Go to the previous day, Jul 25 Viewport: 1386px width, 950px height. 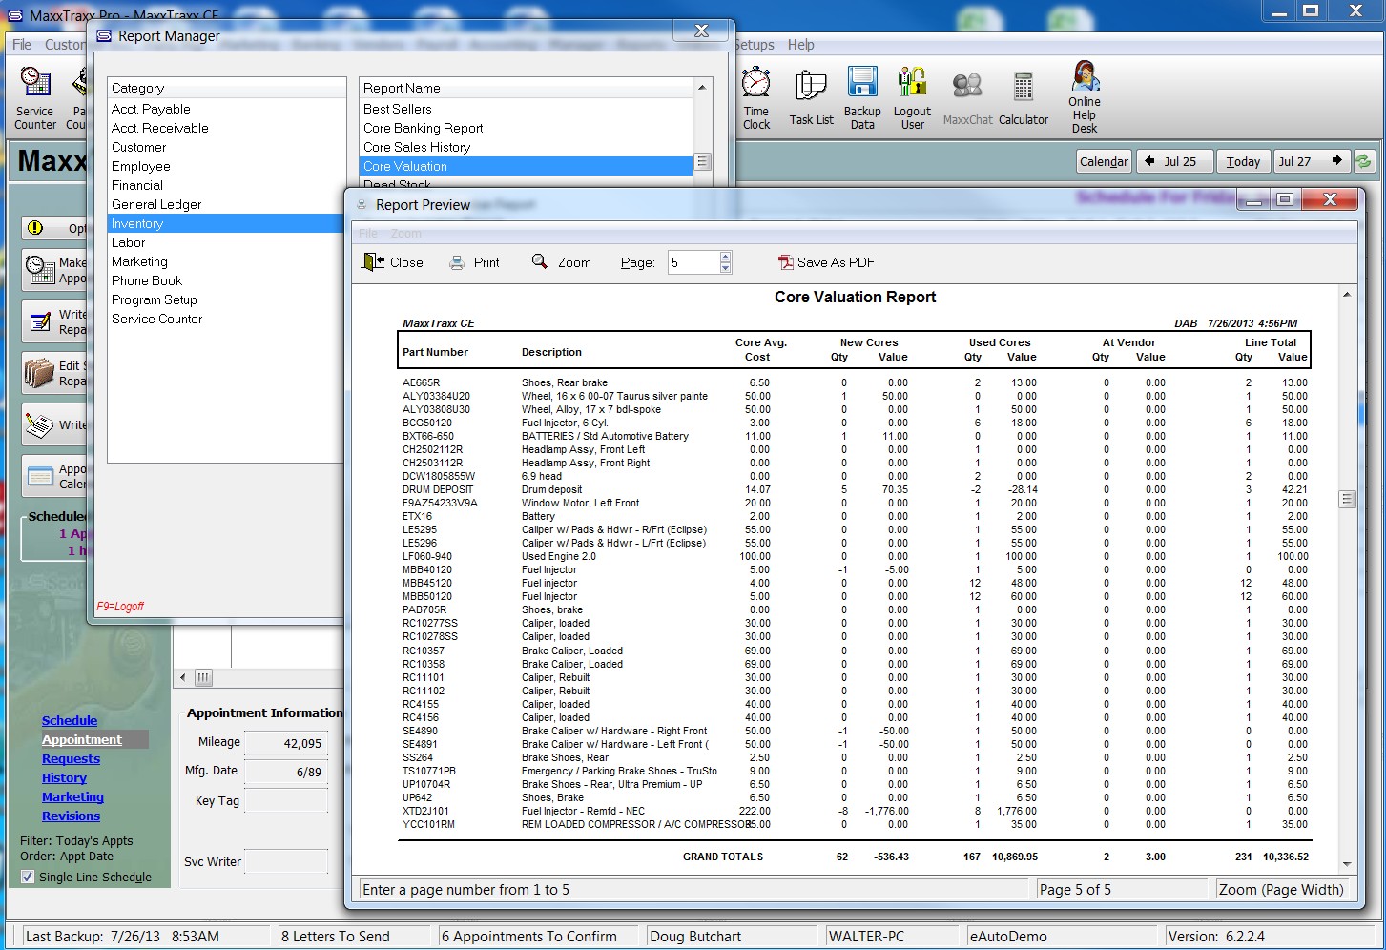click(x=1175, y=161)
